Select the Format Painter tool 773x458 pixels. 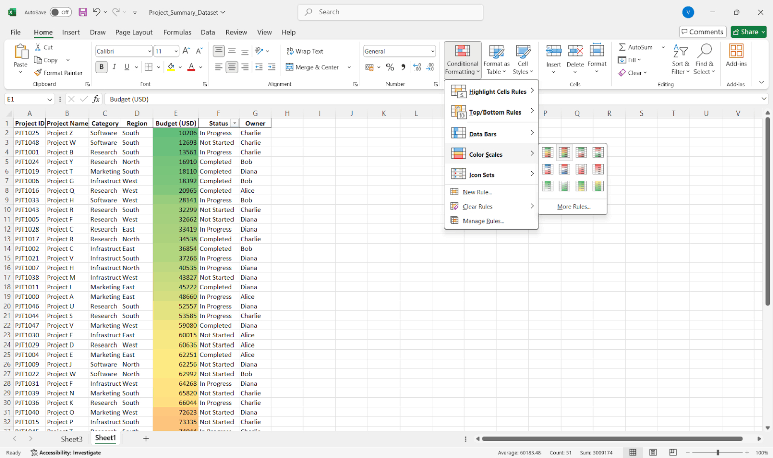[58, 72]
